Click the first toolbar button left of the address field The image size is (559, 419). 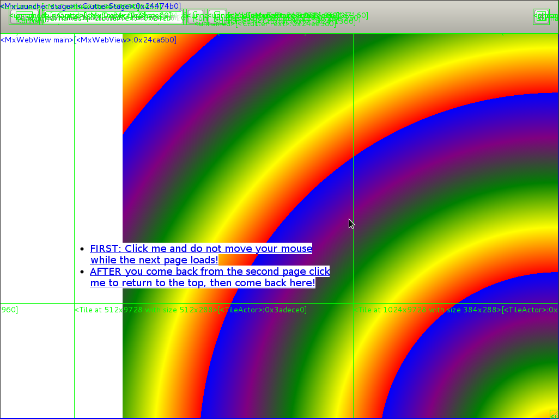pyautogui.click(x=24, y=17)
